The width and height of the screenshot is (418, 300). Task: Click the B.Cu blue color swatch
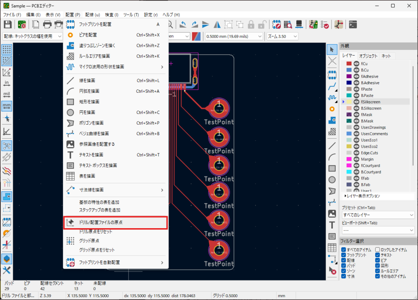[x=349, y=70]
